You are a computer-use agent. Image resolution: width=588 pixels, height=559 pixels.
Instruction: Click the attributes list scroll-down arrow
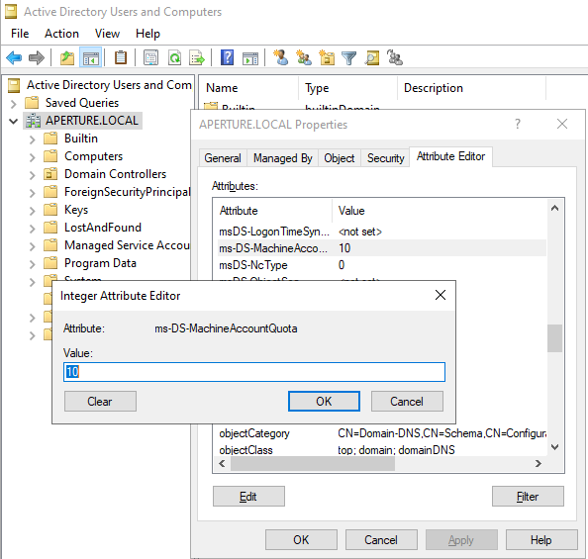tap(554, 447)
